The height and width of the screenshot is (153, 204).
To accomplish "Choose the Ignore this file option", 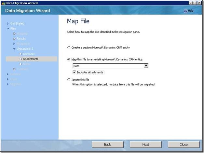I will point(68,80).
